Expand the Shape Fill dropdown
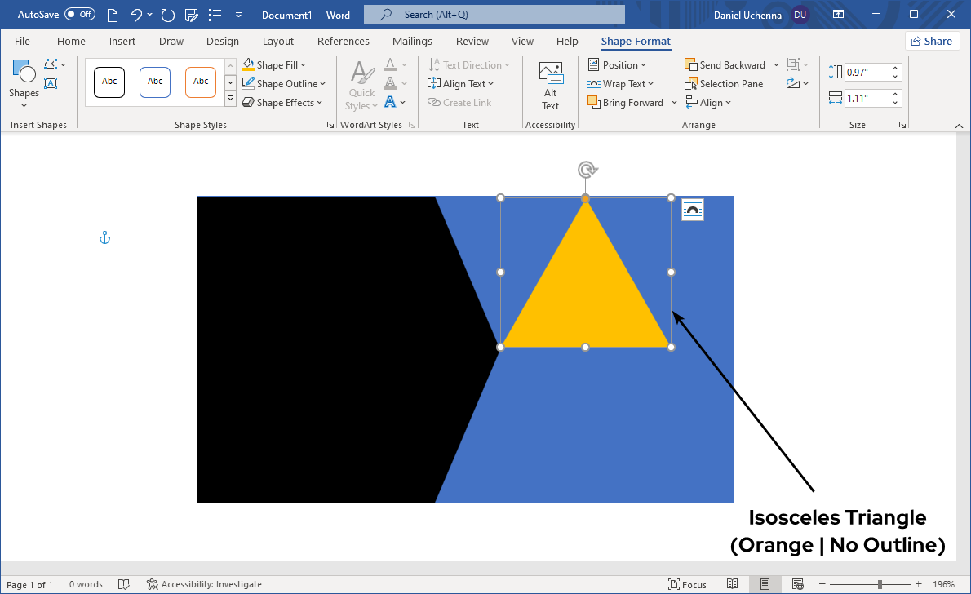971x594 pixels. click(x=304, y=65)
